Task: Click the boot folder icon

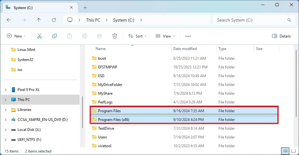Action: click(94, 58)
